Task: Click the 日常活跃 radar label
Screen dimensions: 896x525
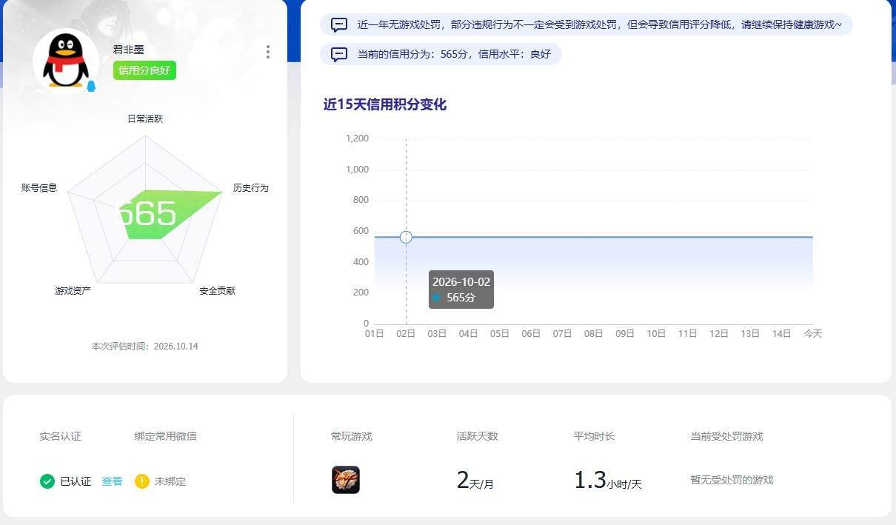Action: (x=145, y=118)
